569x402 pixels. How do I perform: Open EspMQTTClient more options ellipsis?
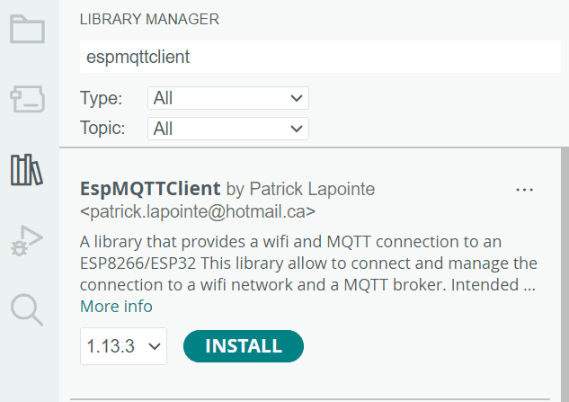pos(525,190)
